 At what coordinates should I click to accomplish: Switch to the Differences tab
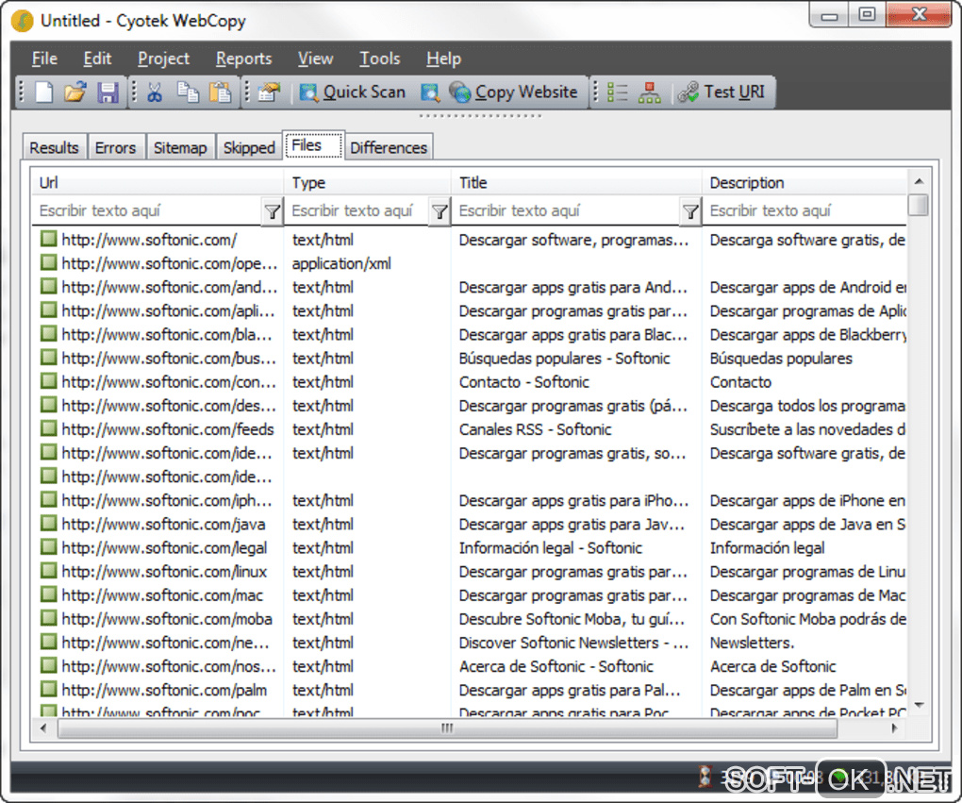point(389,147)
